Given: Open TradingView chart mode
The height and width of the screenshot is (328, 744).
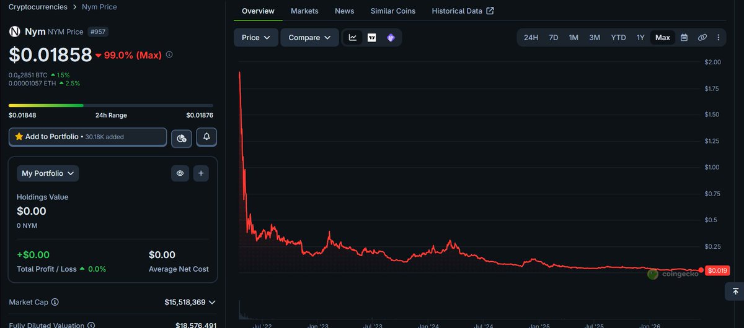Looking at the screenshot, I should 372,38.
